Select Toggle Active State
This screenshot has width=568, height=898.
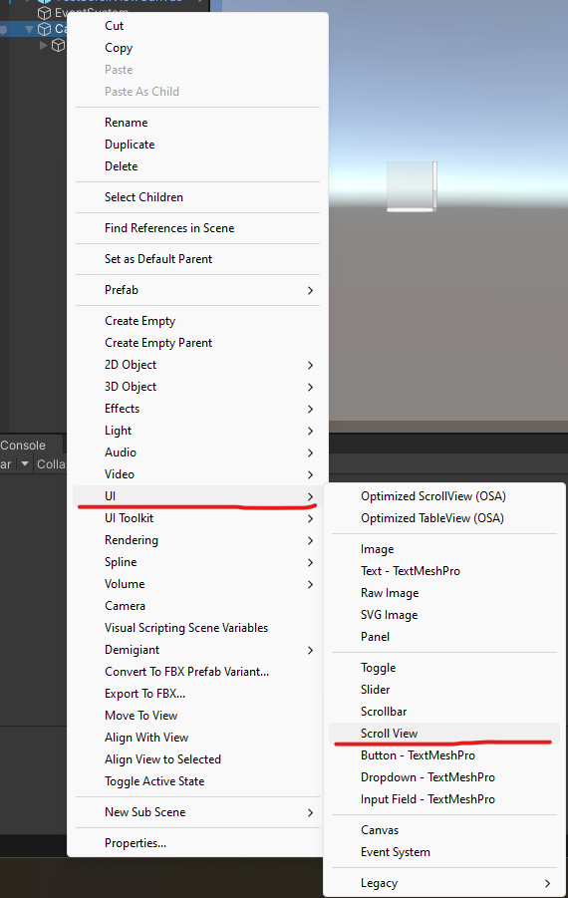click(197, 781)
